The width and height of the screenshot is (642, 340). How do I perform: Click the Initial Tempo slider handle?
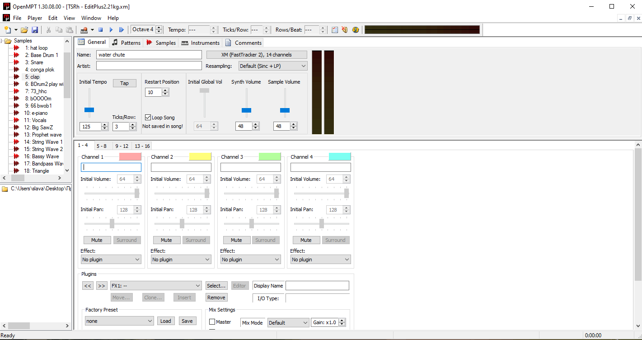(x=89, y=110)
